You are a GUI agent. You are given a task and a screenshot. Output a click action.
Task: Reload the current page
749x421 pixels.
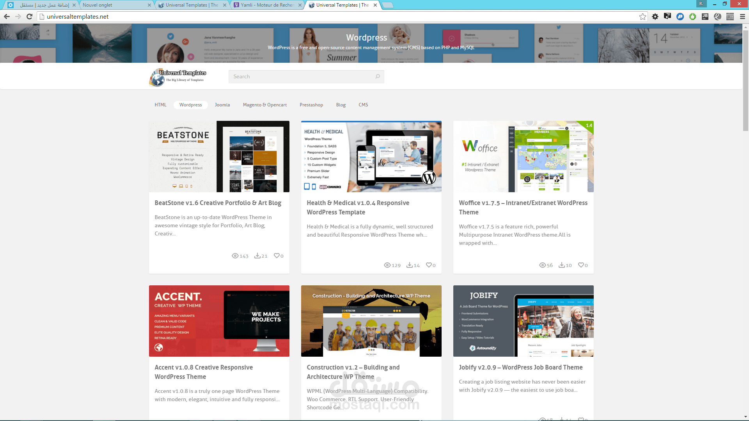click(29, 16)
